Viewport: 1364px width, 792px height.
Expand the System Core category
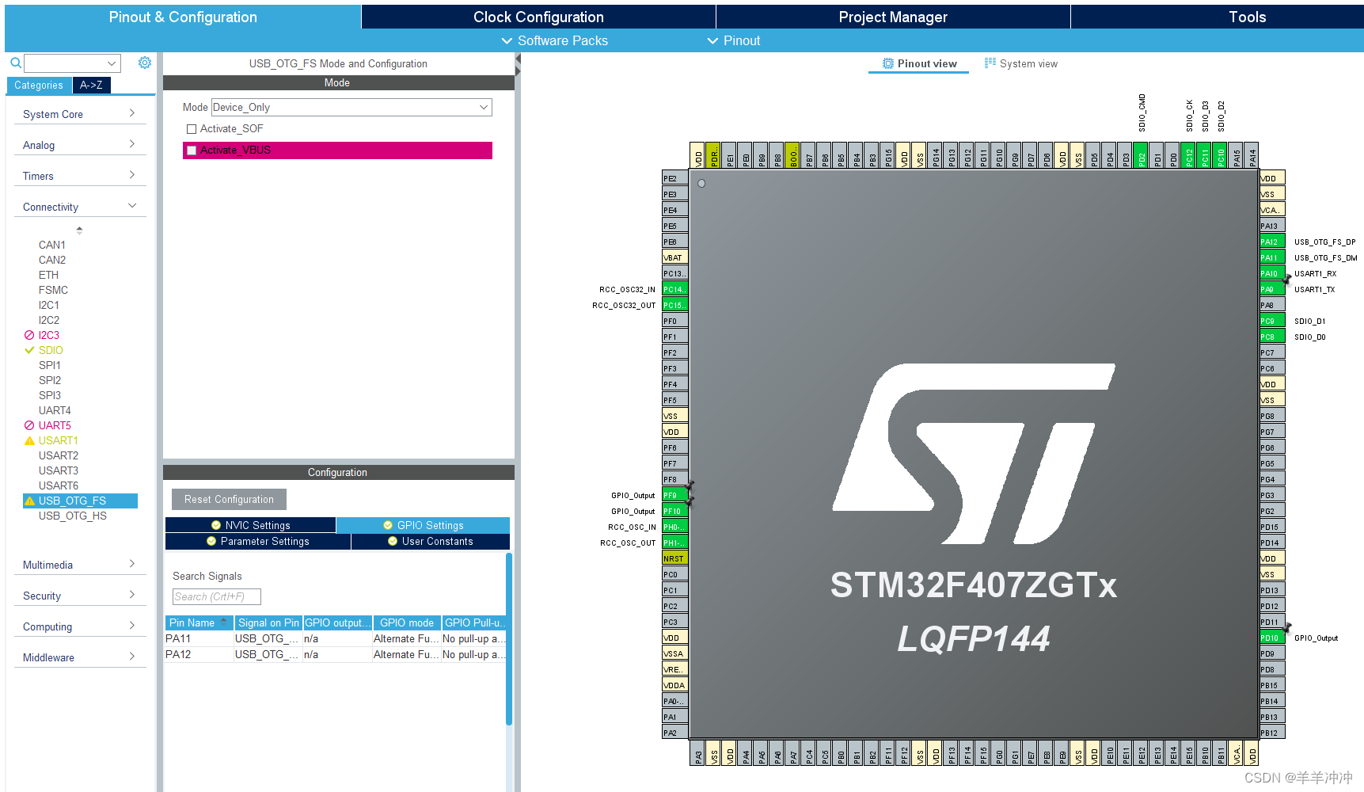click(79, 114)
